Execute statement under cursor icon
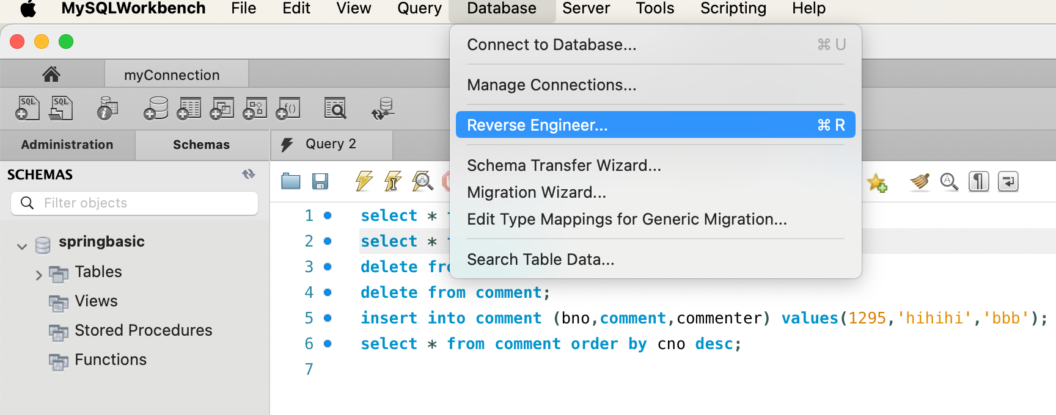 pos(393,181)
